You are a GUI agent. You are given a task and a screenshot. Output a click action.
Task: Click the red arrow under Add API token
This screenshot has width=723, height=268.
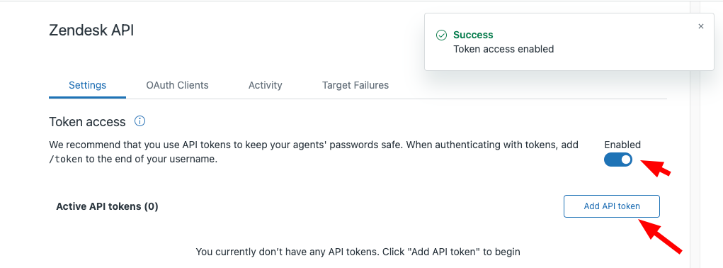(660, 236)
